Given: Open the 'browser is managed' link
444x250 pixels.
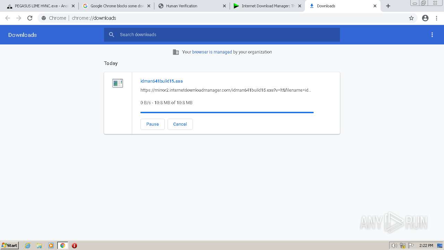Looking at the screenshot, I should (212, 52).
